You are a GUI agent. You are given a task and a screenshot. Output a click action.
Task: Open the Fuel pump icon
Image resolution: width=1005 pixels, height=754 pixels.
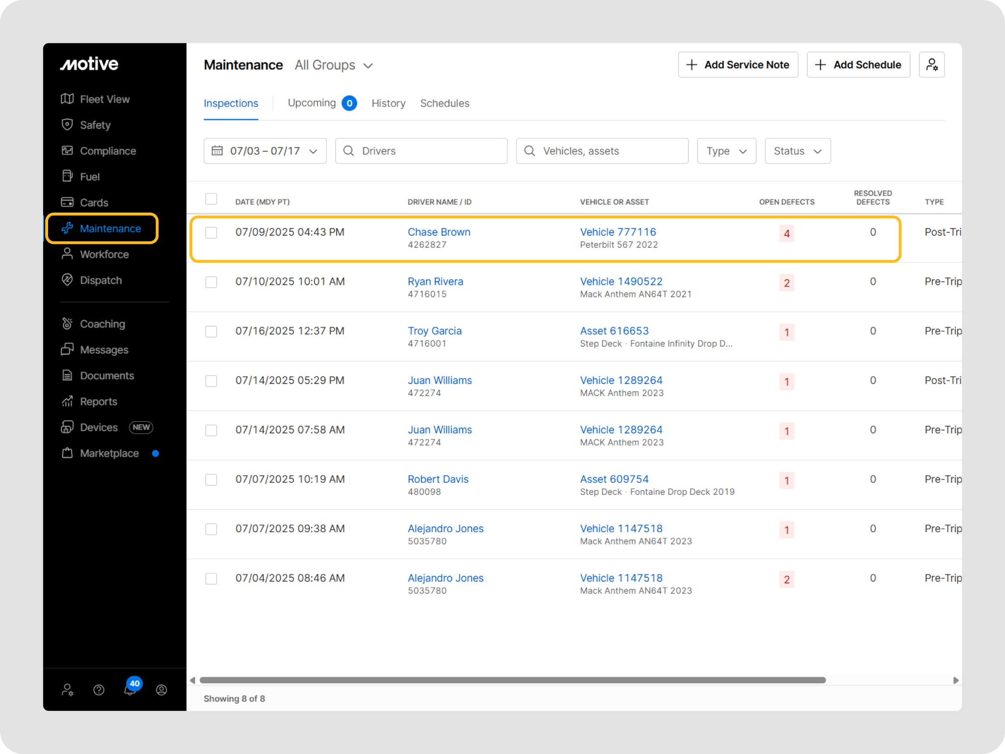[67, 176]
